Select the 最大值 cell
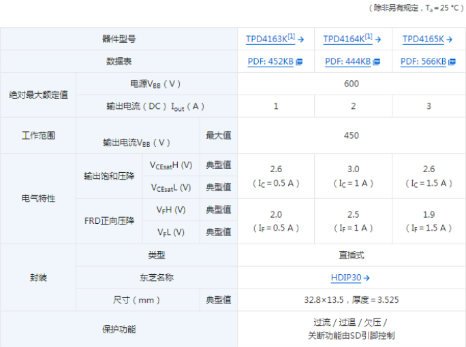The width and height of the screenshot is (466, 347). tap(219, 135)
